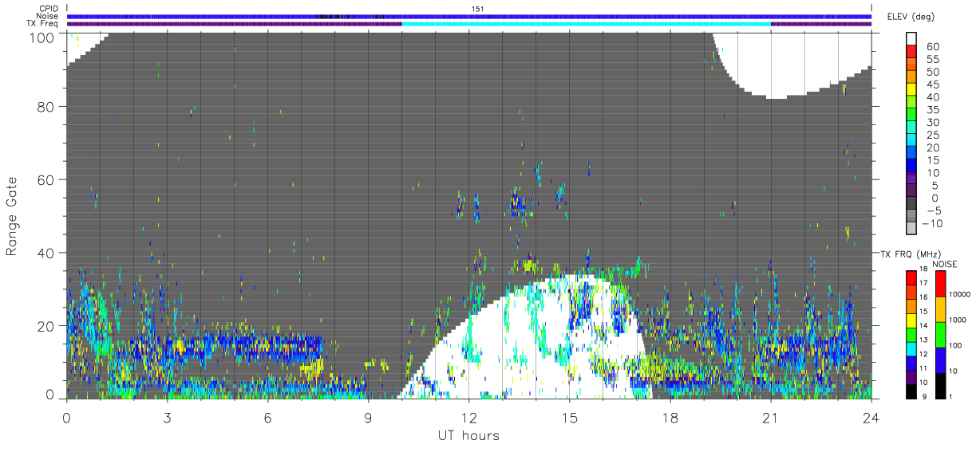The width and height of the screenshot is (980, 452).
Task: Click the Range Gate axis tick '60'
Action: point(46,179)
